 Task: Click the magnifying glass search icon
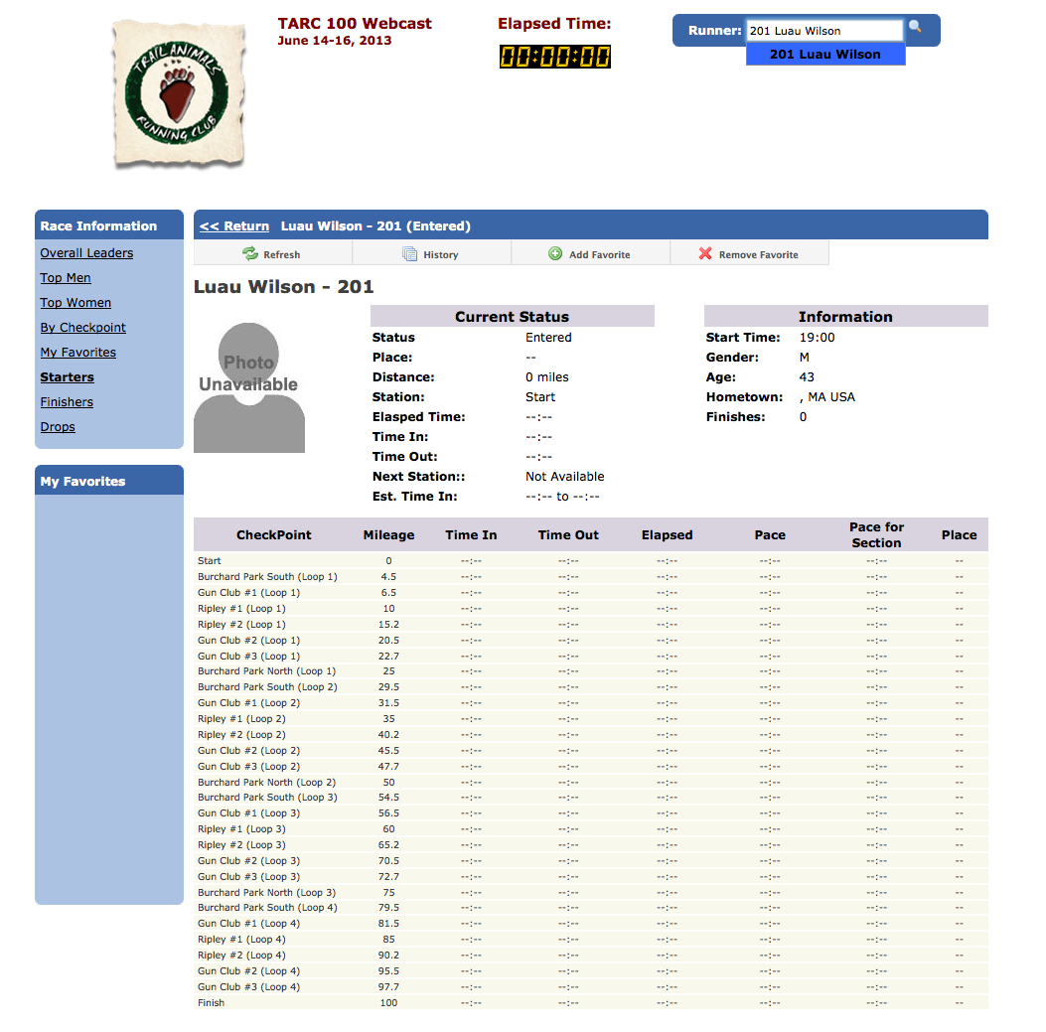pyautogui.click(x=915, y=28)
